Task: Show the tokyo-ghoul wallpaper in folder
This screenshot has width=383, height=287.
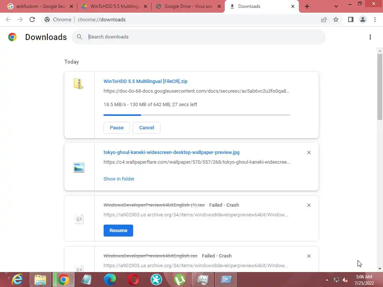Action: [x=119, y=179]
